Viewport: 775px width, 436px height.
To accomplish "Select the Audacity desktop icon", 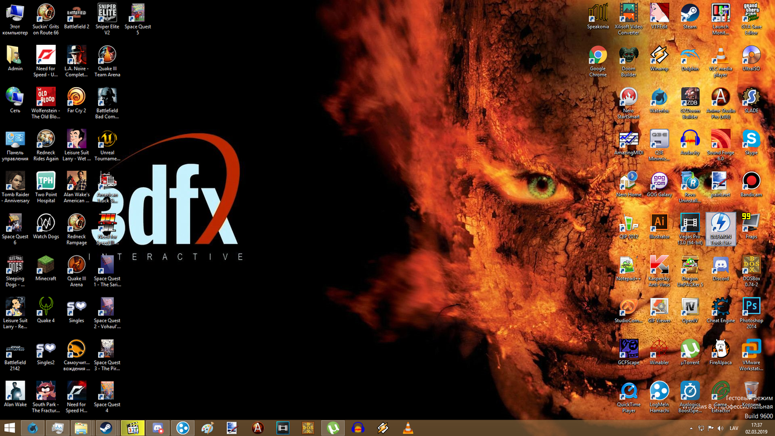I will tap(690, 143).
